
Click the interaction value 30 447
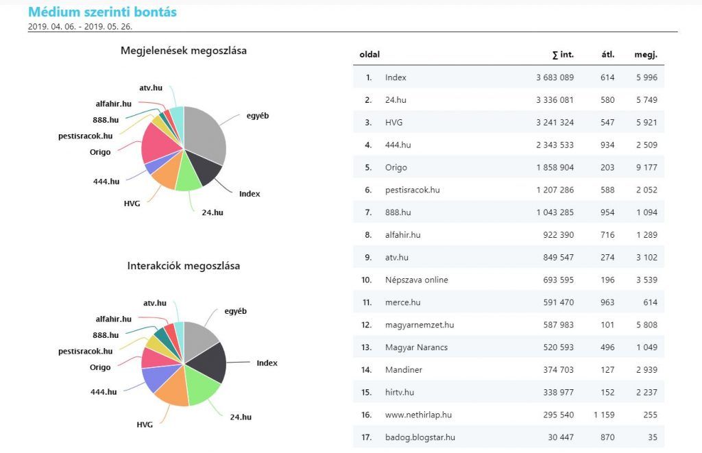click(x=561, y=437)
